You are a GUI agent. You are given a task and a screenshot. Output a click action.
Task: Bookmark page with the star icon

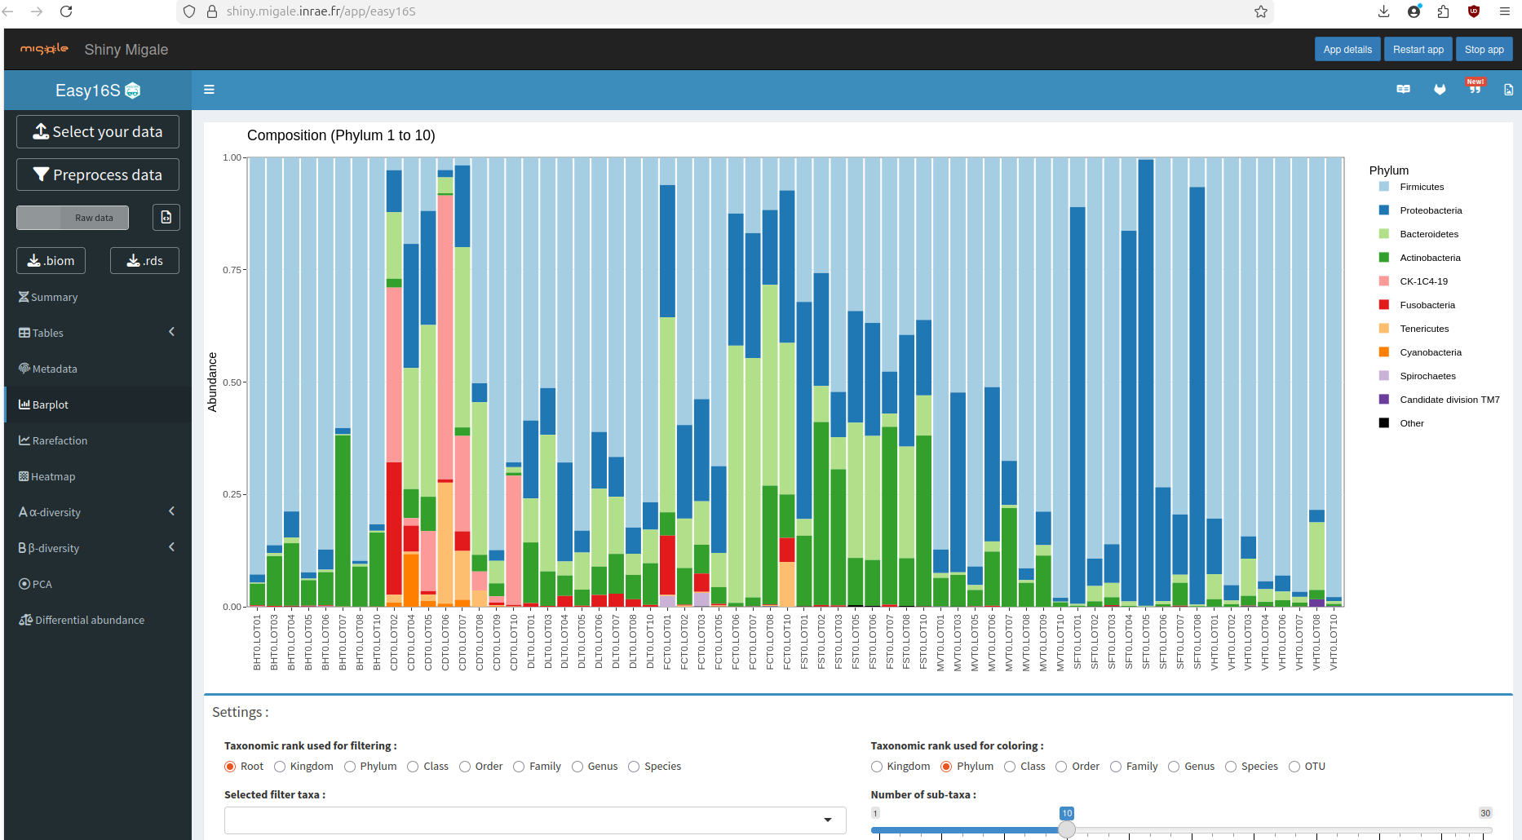(x=1260, y=11)
